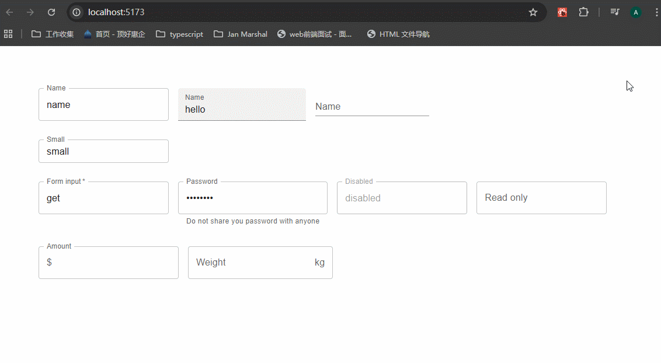Click the red extension icon in toolbar
Viewport: 661px width, 363px height.
coord(562,12)
